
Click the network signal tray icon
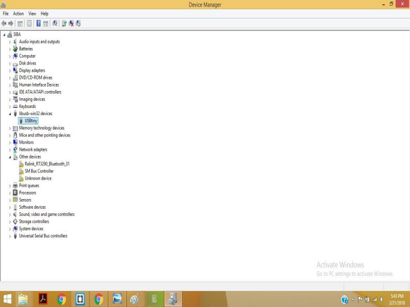pos(375,299)
